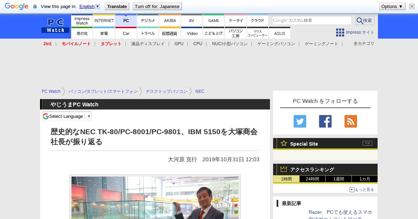Click the Special Site star icon
Viewport: 418px width, 219px height.
[x=284, y=143]
